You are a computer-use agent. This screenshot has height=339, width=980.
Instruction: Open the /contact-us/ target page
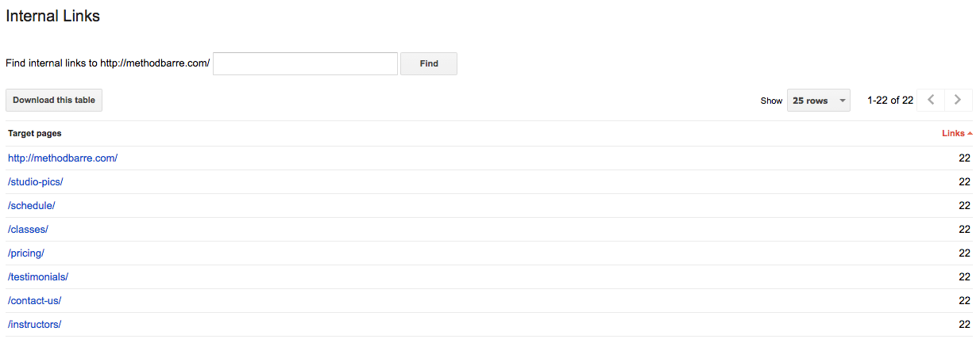(x=35, y=301)
